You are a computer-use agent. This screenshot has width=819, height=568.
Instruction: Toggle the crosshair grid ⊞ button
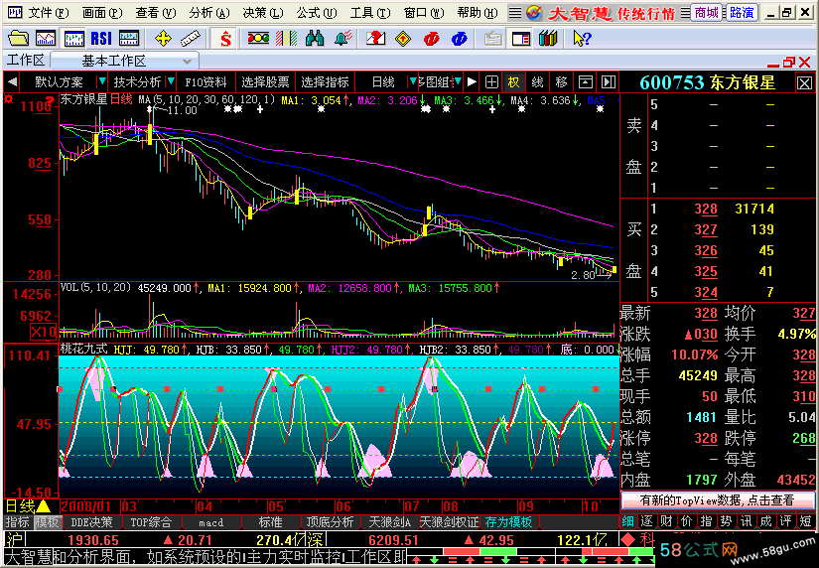tap(491, 82)
